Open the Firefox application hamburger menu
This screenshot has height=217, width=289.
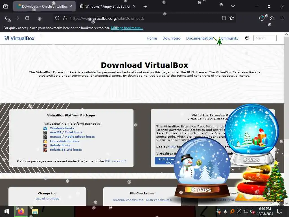[x=282, y=18]
